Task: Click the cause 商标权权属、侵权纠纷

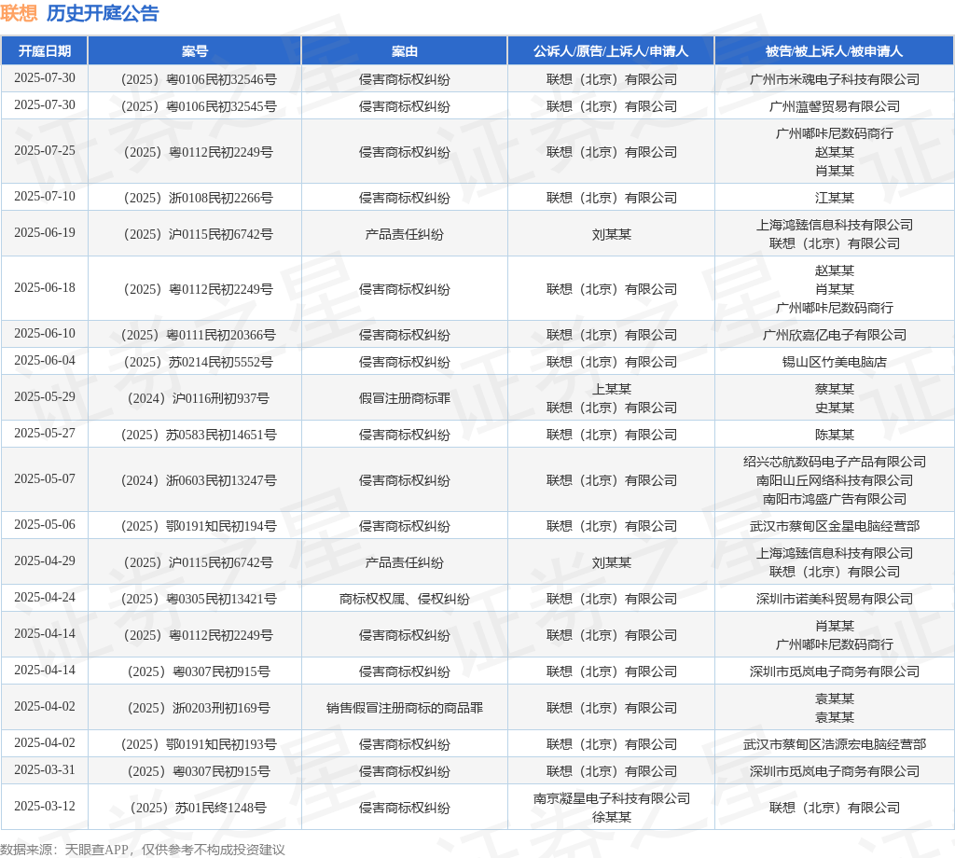Action: pyautogui.click(x=405, y=599)
